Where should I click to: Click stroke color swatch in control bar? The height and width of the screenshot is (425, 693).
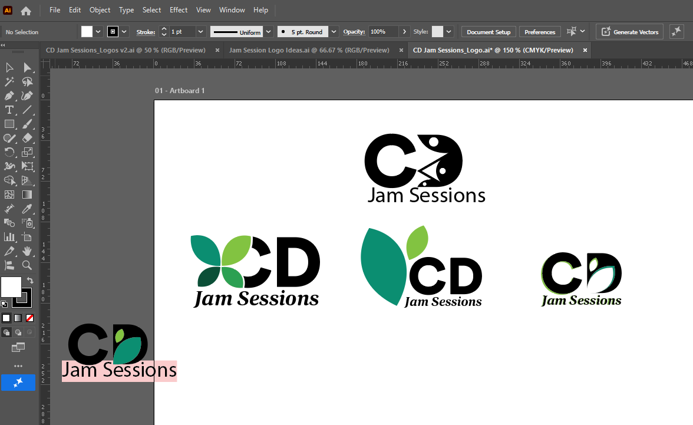tap(113, 32)
